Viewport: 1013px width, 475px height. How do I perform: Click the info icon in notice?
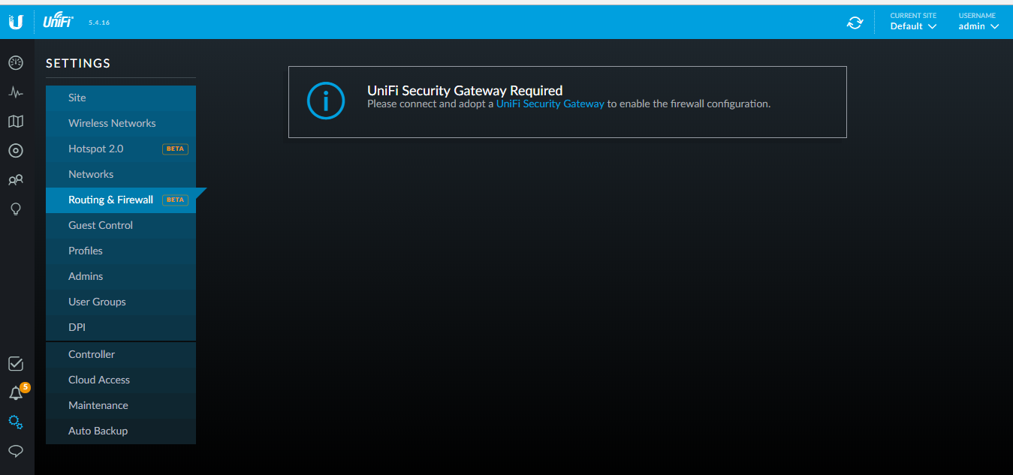[326, 101]
